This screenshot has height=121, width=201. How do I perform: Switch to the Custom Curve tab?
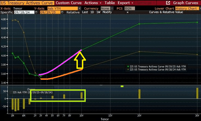[x=68, y=3]
